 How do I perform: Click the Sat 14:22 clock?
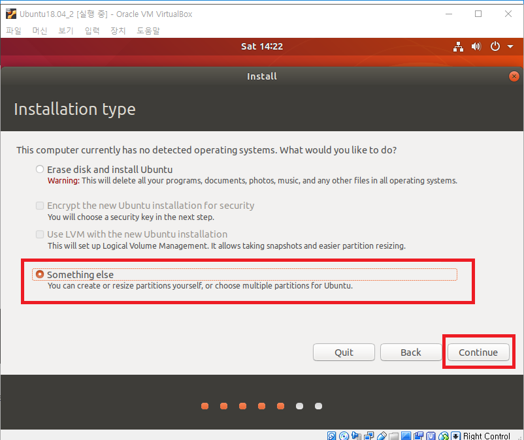tap(262, 46)
